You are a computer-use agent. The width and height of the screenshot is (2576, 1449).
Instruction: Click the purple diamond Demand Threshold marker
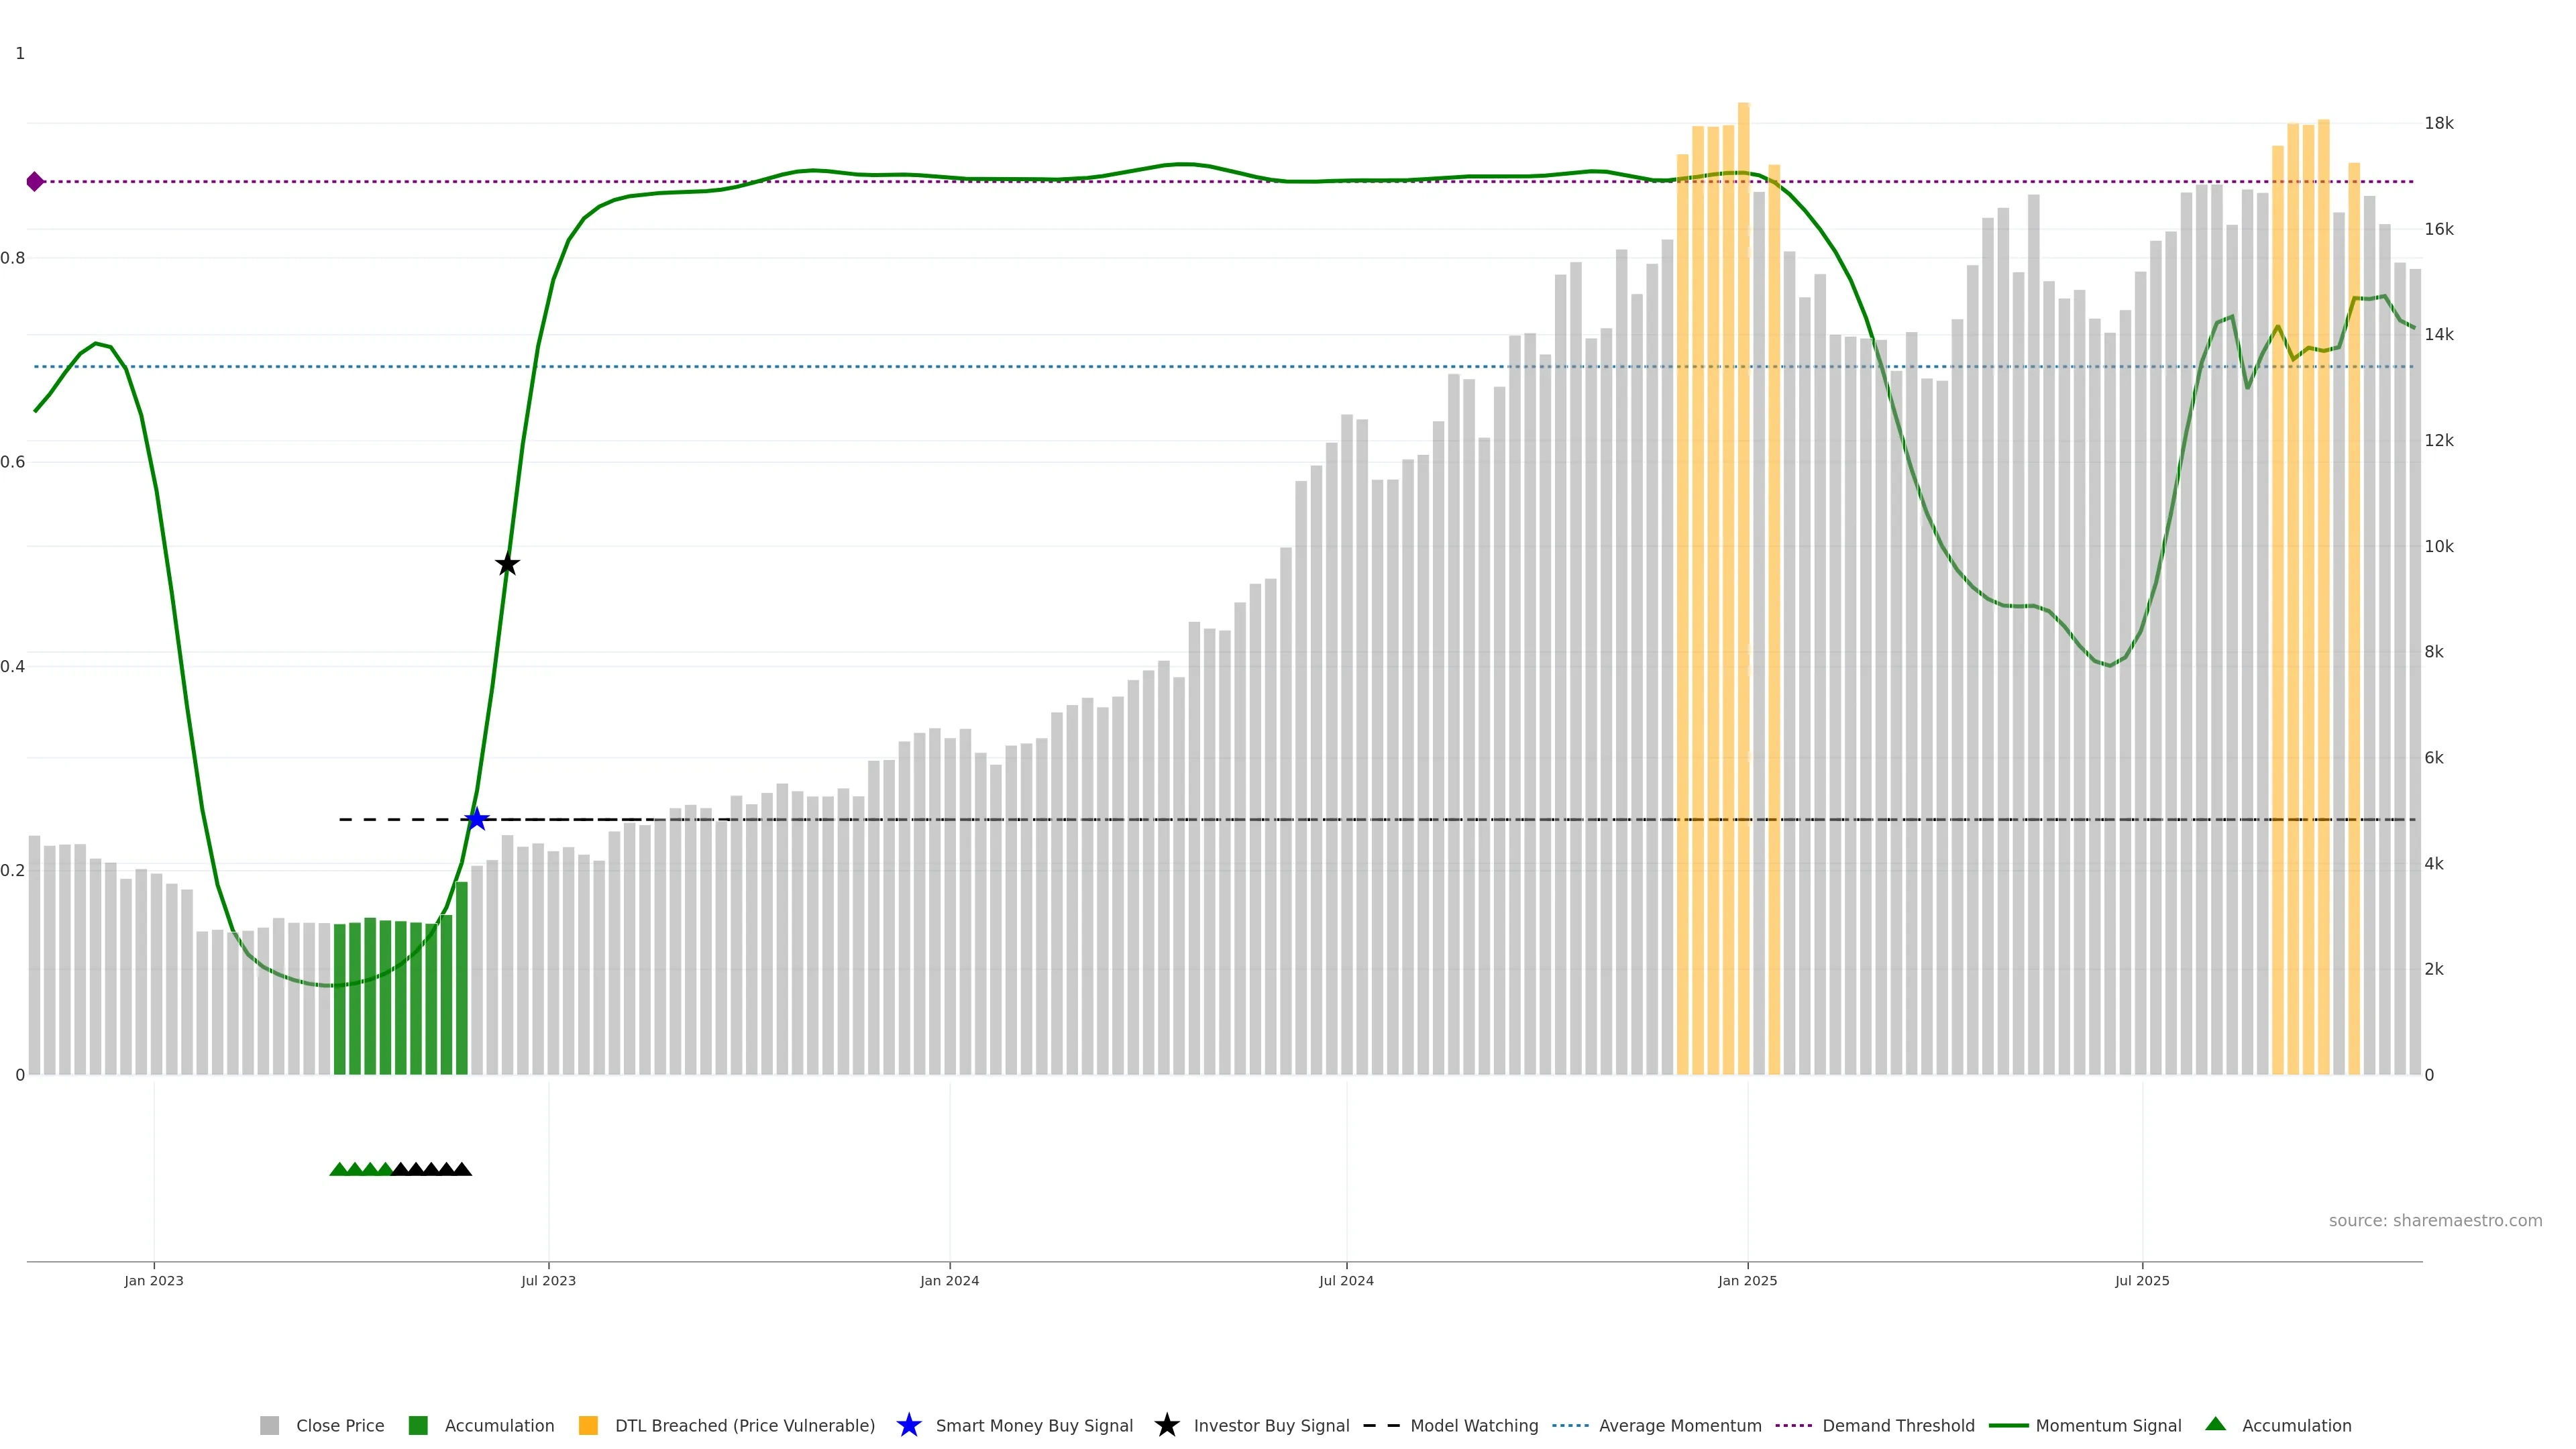coord(35,181)
